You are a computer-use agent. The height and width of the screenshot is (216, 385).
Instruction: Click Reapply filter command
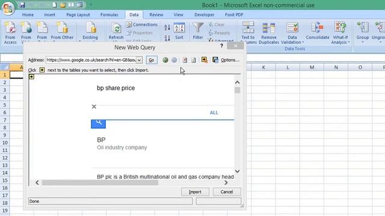click(219, 32)
